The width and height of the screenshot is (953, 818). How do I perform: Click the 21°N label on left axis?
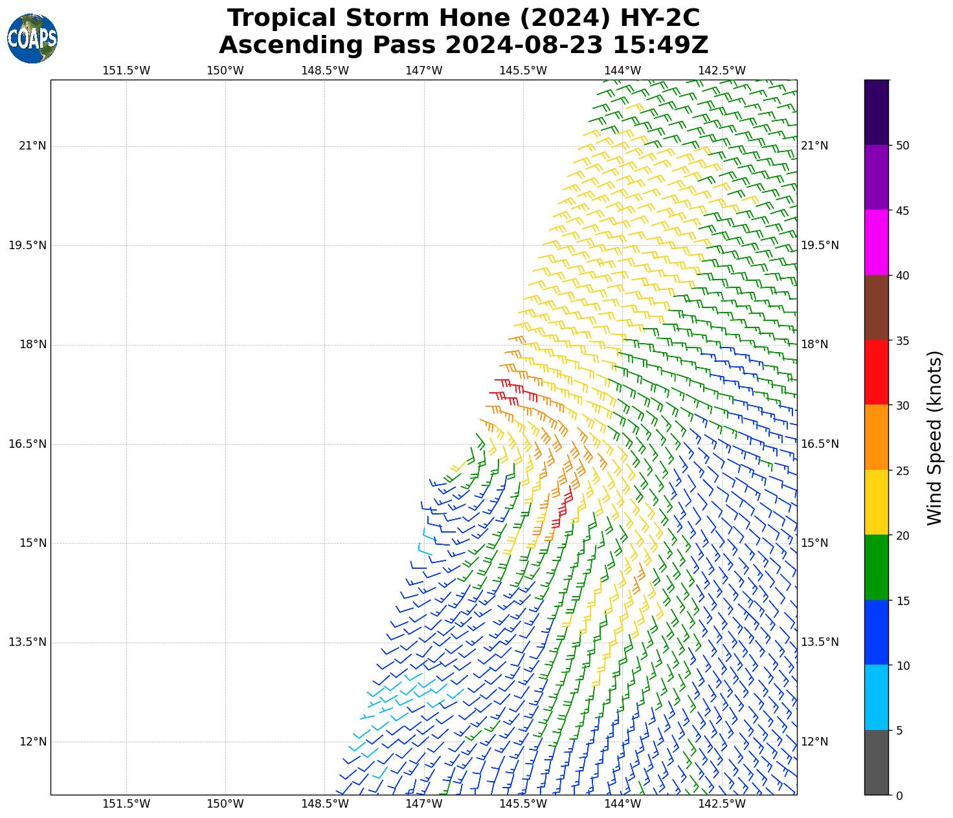point(32,146)
